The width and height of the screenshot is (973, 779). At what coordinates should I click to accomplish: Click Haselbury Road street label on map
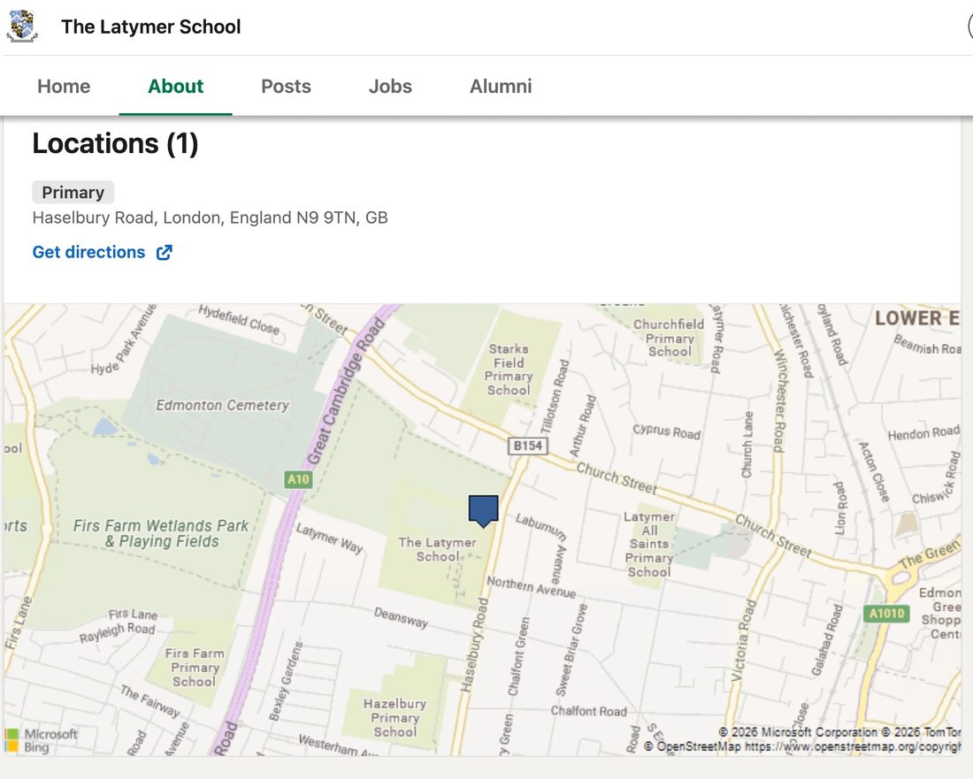coord(475,645)
